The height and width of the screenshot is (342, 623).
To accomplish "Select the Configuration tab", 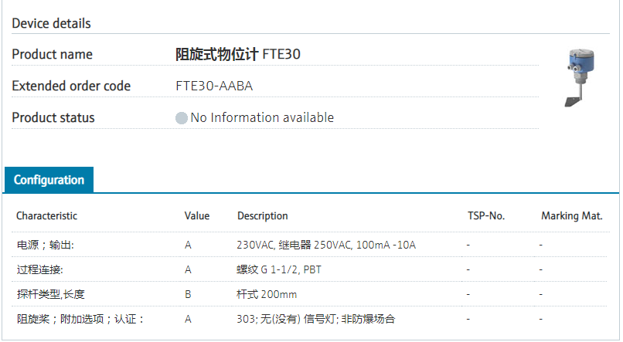I will click(x=49, y=180).
